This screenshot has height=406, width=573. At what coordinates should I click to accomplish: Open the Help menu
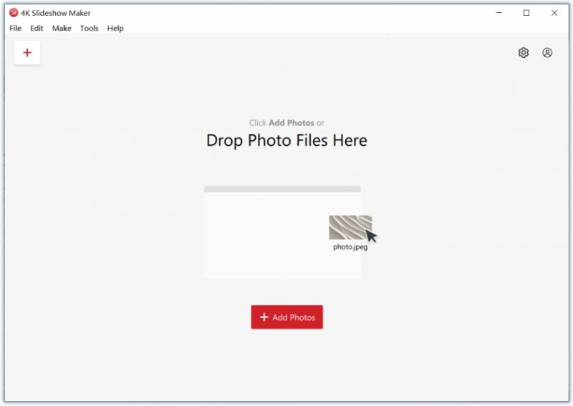pyautogui.click(x=115, y=28)
